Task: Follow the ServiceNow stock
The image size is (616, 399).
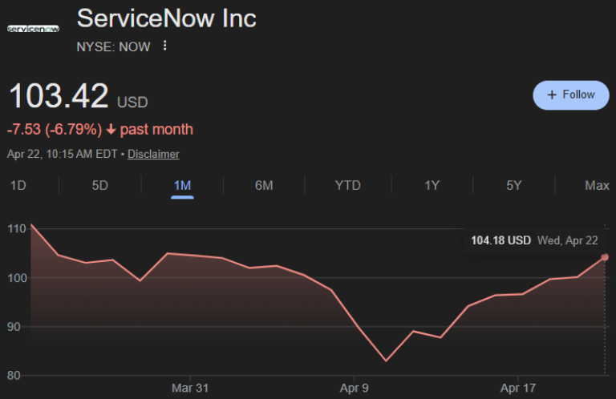Action: [x=570, y=95]
